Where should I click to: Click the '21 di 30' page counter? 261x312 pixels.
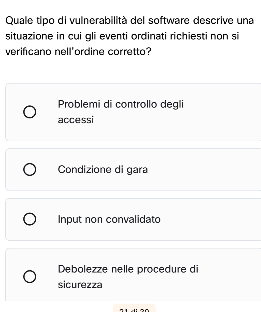tap(134, 309)
